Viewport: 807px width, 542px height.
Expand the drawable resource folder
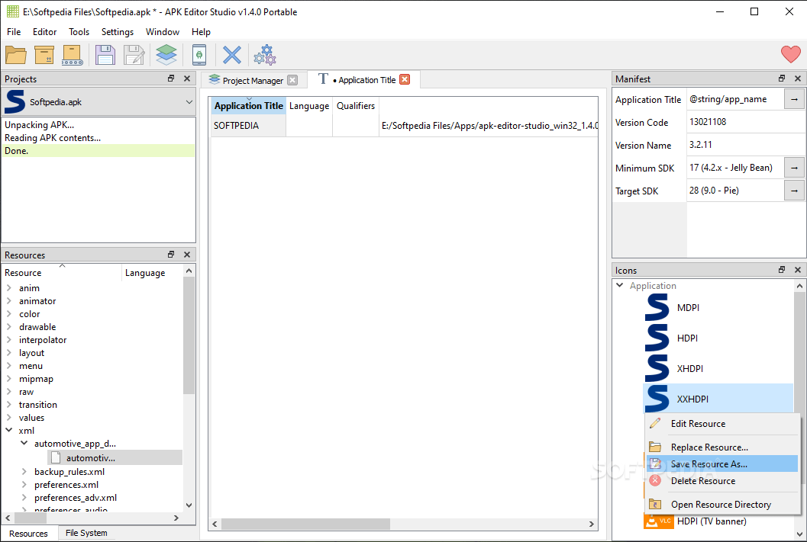[x=8, y=327]
